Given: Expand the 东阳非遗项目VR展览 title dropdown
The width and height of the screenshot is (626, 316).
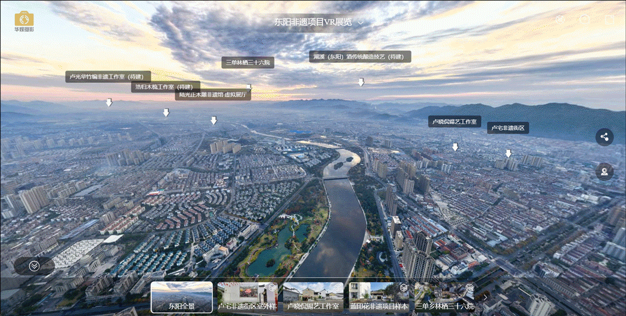Looking at the screenshot, I should tap(361, 22).
